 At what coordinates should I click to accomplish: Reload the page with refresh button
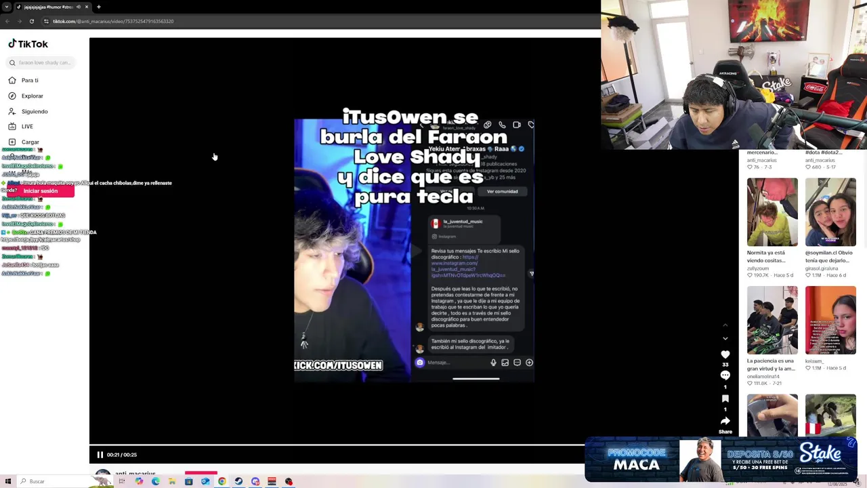[x=31, y=21]
